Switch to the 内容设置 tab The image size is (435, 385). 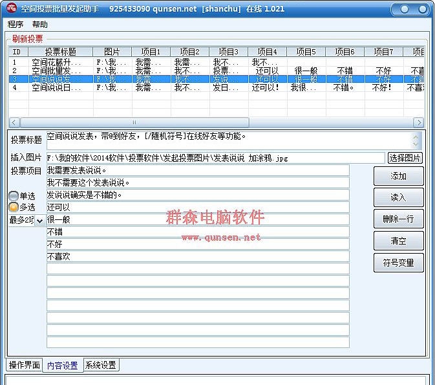[x=63, y=366]
